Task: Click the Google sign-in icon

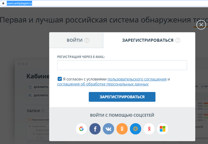Action: [81, 129]
